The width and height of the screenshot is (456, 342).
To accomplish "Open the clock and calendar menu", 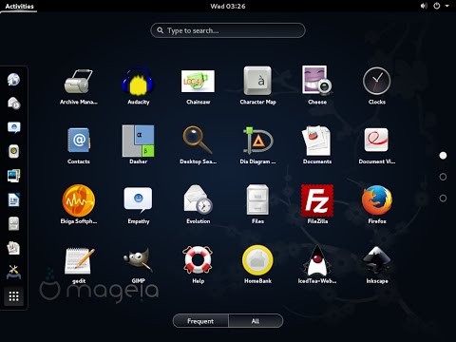I will [x=228, y=6].
